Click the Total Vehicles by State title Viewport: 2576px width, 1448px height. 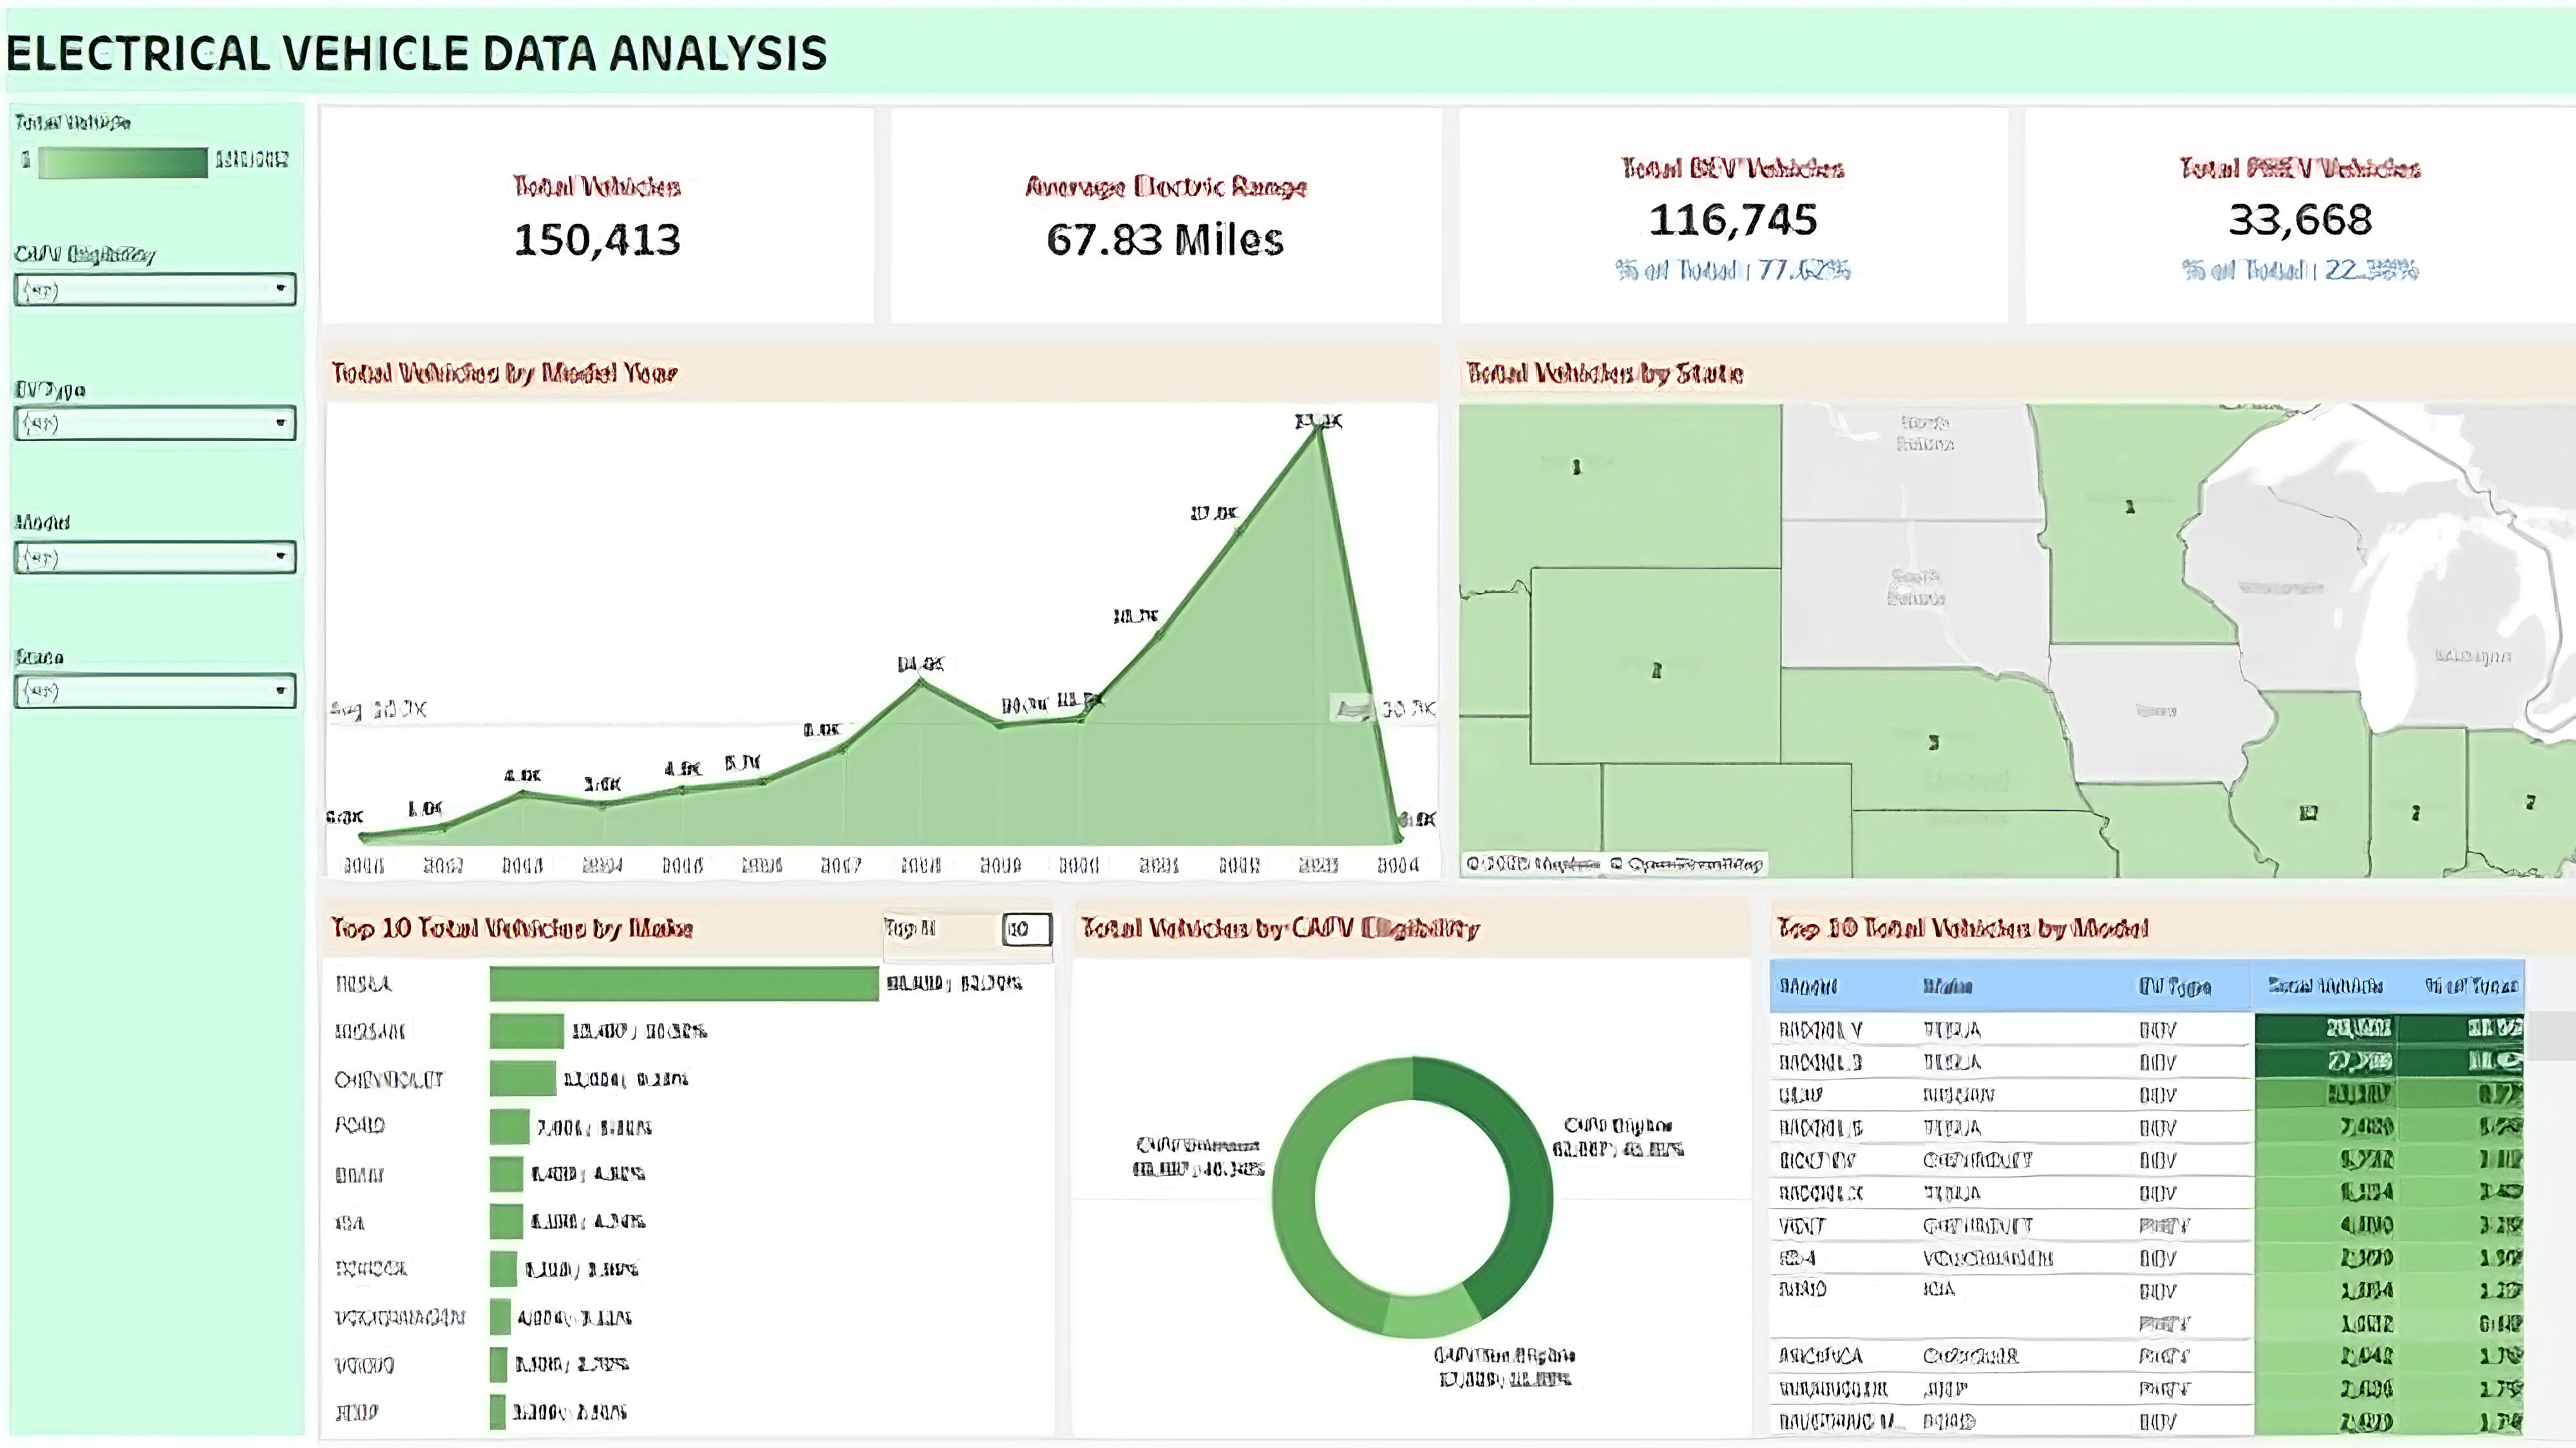1605,373
